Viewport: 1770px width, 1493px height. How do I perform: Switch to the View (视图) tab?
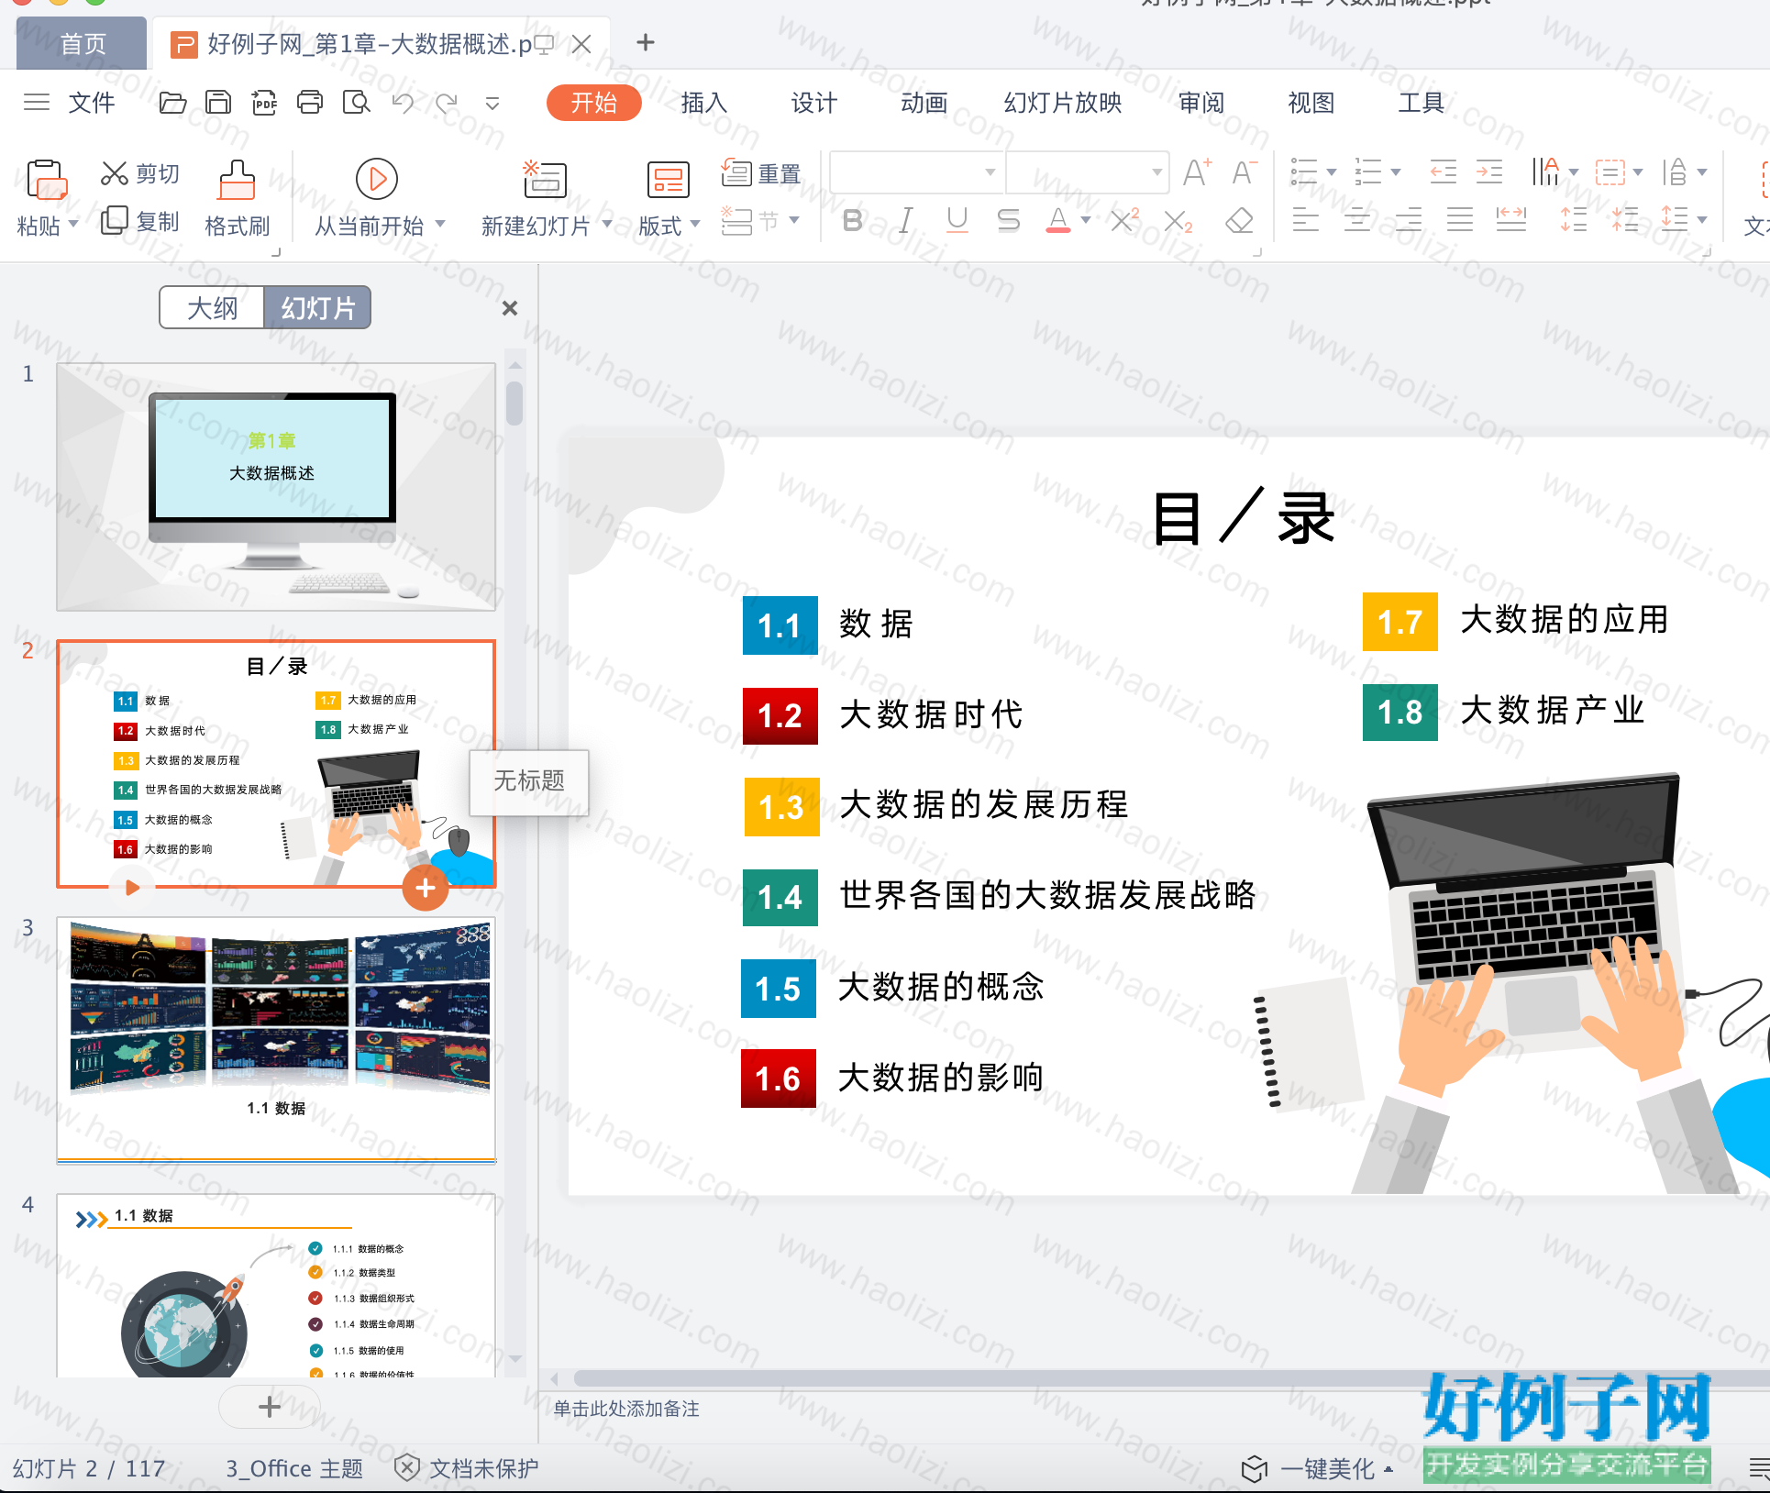click(1311, 103)
